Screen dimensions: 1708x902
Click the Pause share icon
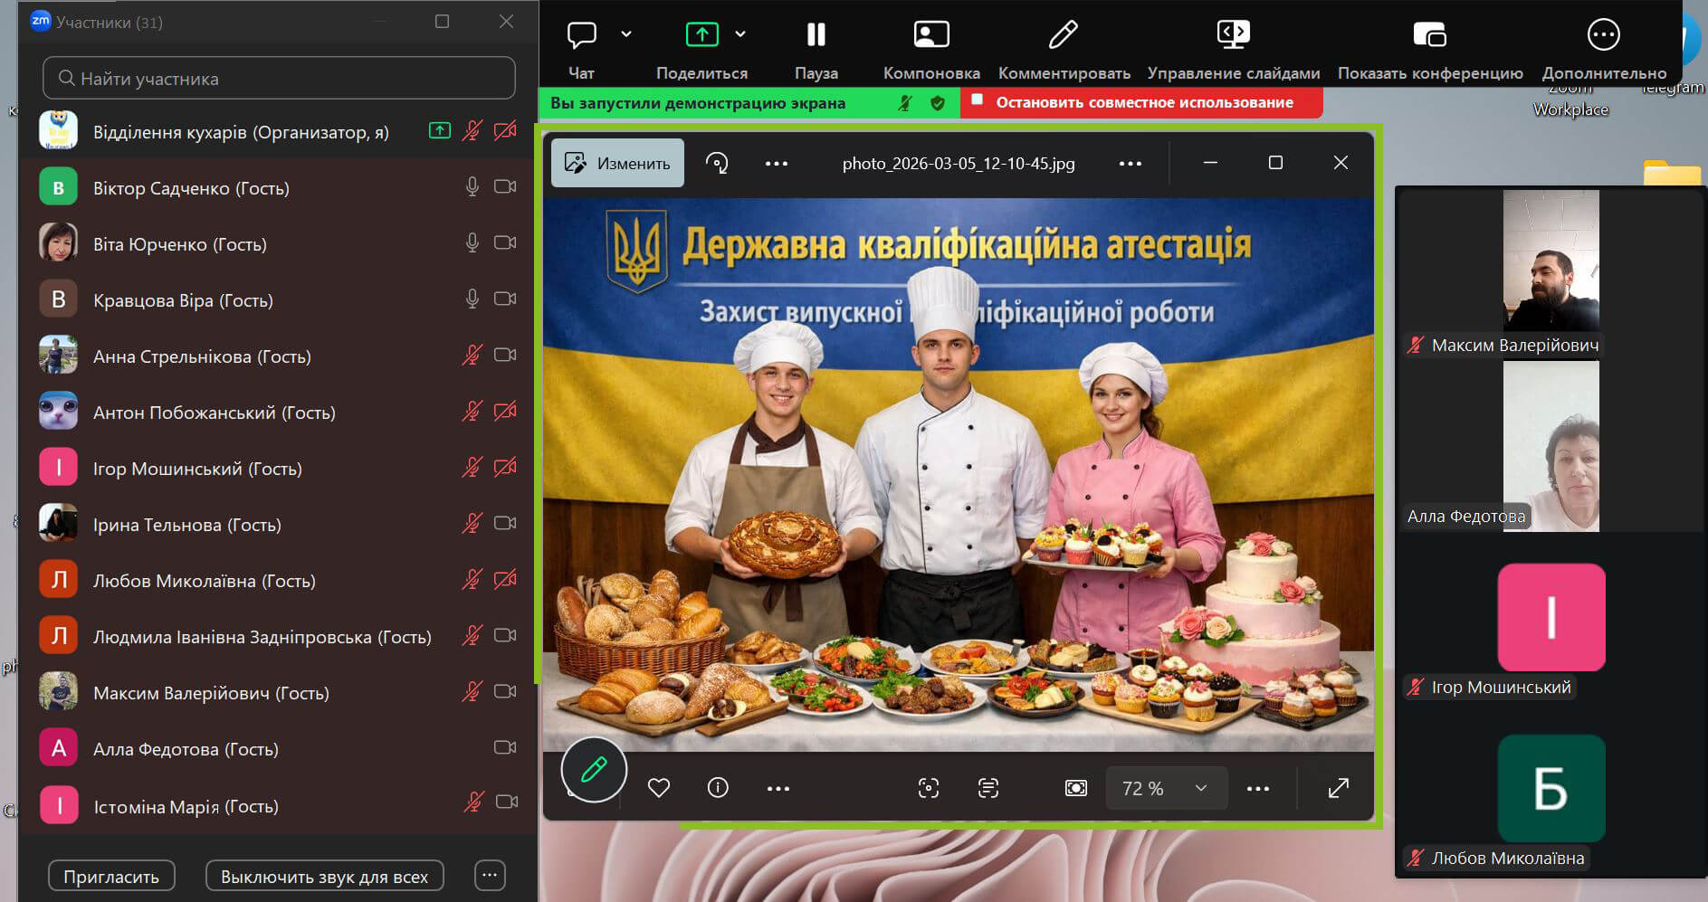816,36
